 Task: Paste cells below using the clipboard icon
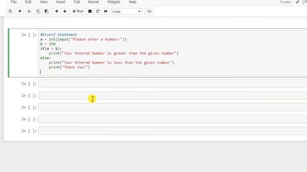[x=47, y=11]
